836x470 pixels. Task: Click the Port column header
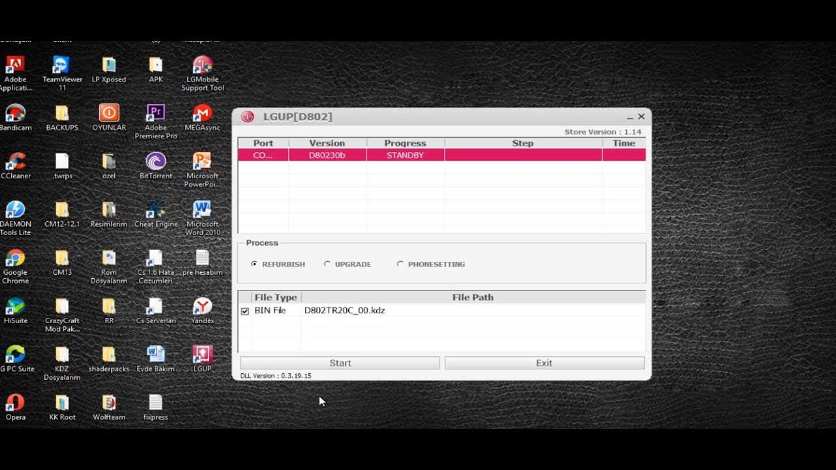(263, 143)
